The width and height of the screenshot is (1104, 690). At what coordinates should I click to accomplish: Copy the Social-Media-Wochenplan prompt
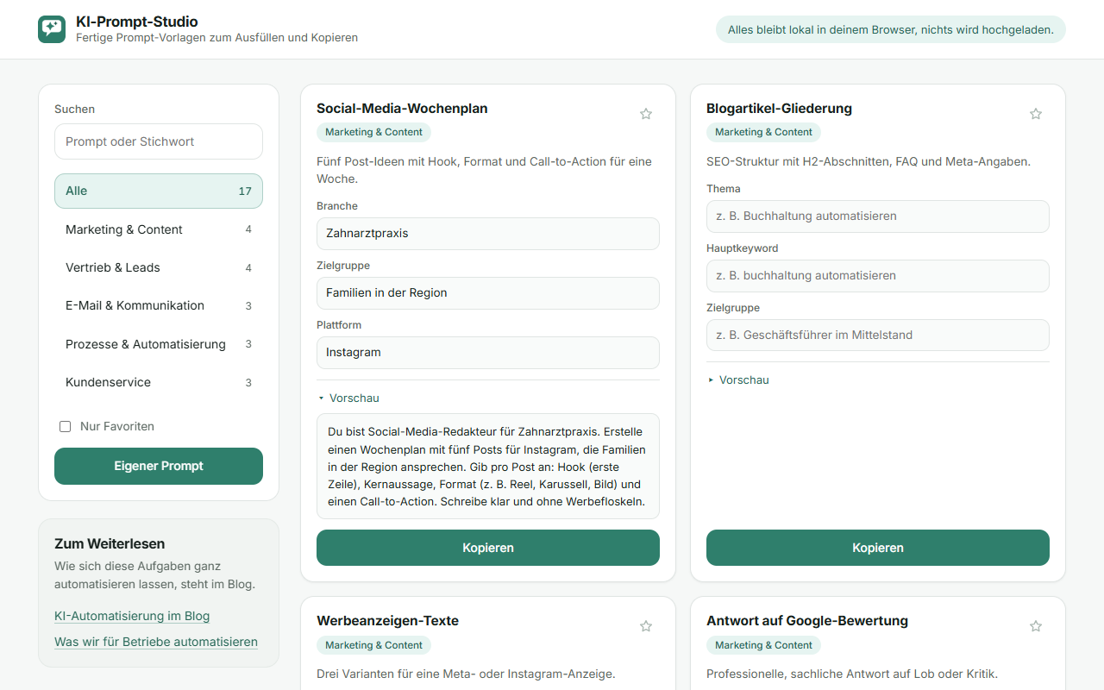pos(488,548)
